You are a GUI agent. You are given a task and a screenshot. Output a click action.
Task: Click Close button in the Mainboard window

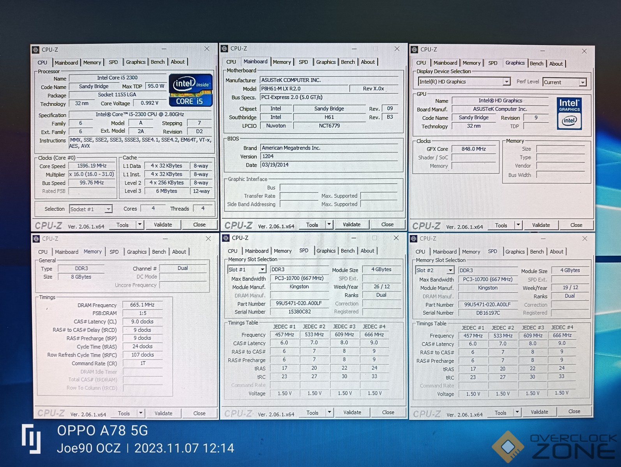(x=387, y=224)
